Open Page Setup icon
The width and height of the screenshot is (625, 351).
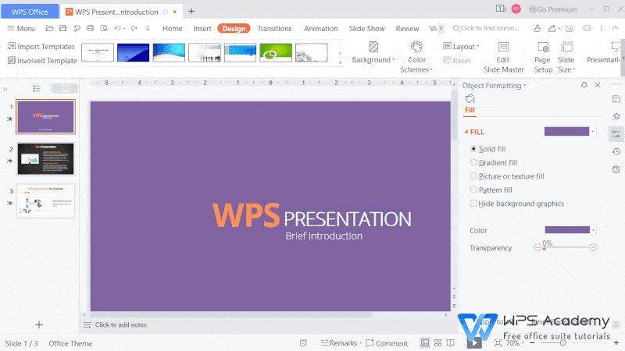click(543, 47)
